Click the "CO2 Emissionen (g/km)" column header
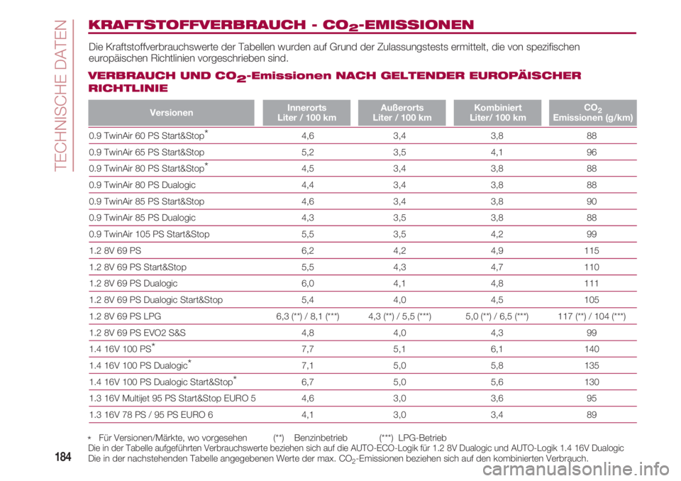 pyautogui.click(x=593, y=113)
